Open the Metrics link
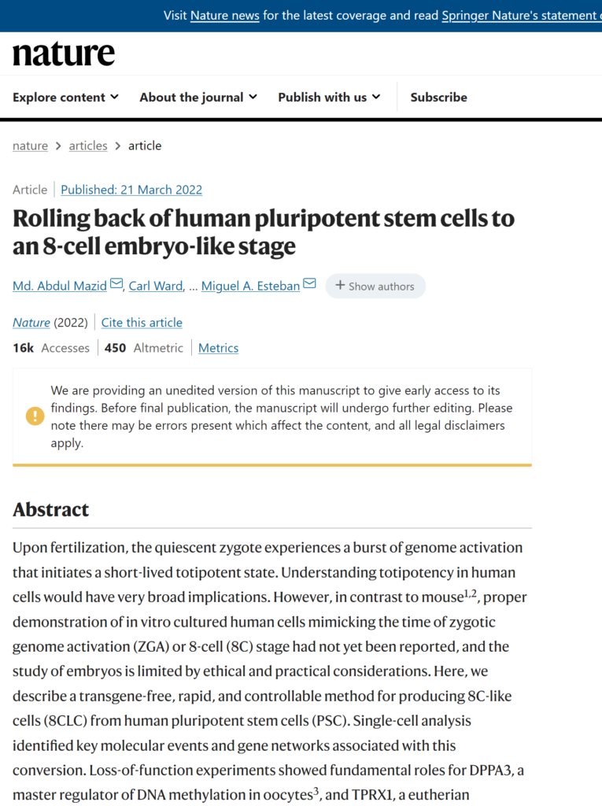Screen dimensions: 602x806 218,348
